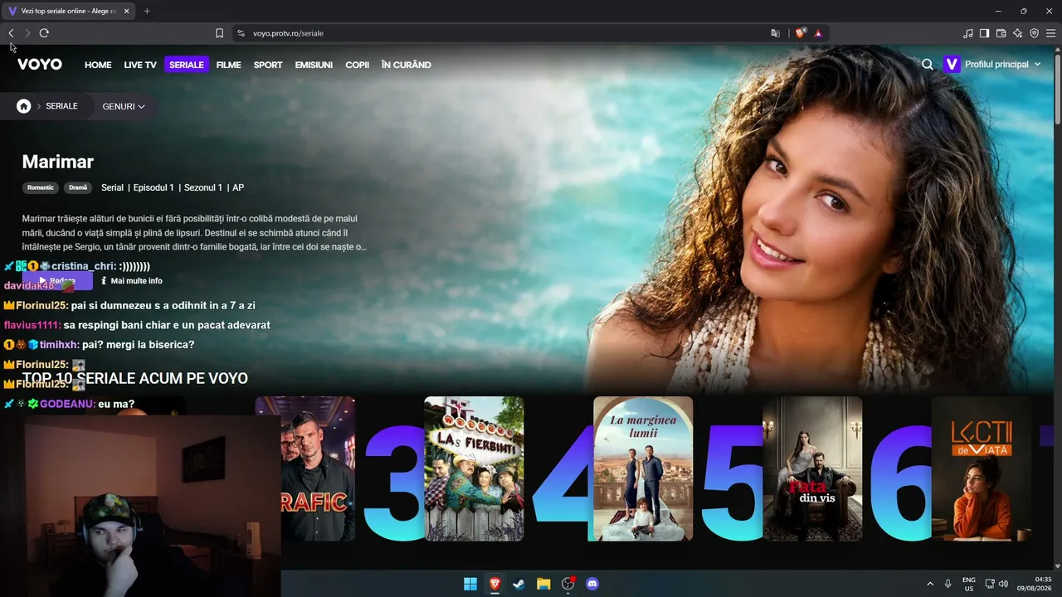Click the Marimar series title
The height and width of the screenshot is (597, 1062).
click(58, 162)
